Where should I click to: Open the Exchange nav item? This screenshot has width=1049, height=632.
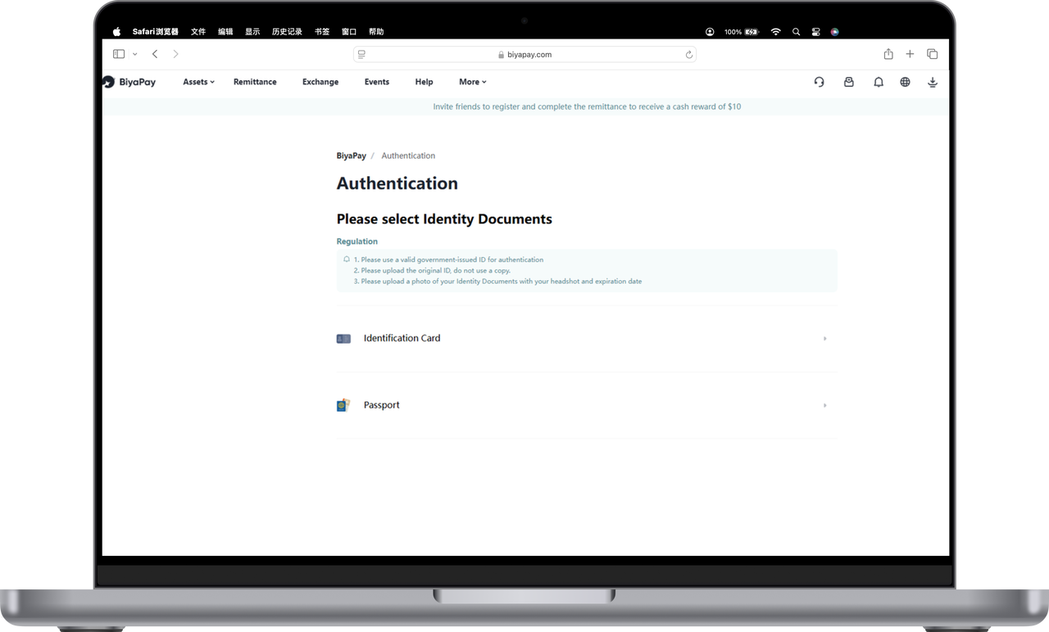[320, 82]
